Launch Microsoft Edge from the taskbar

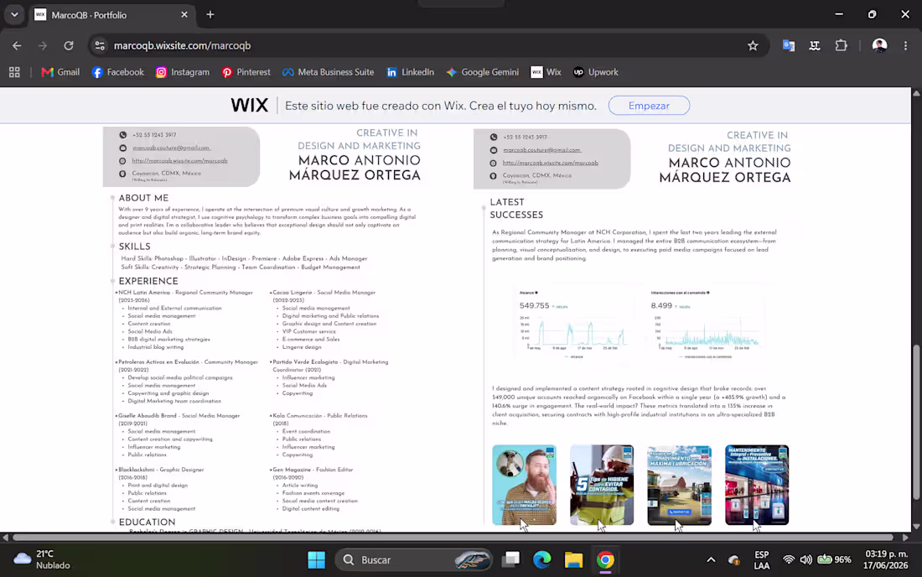click(x=542, y=560)
